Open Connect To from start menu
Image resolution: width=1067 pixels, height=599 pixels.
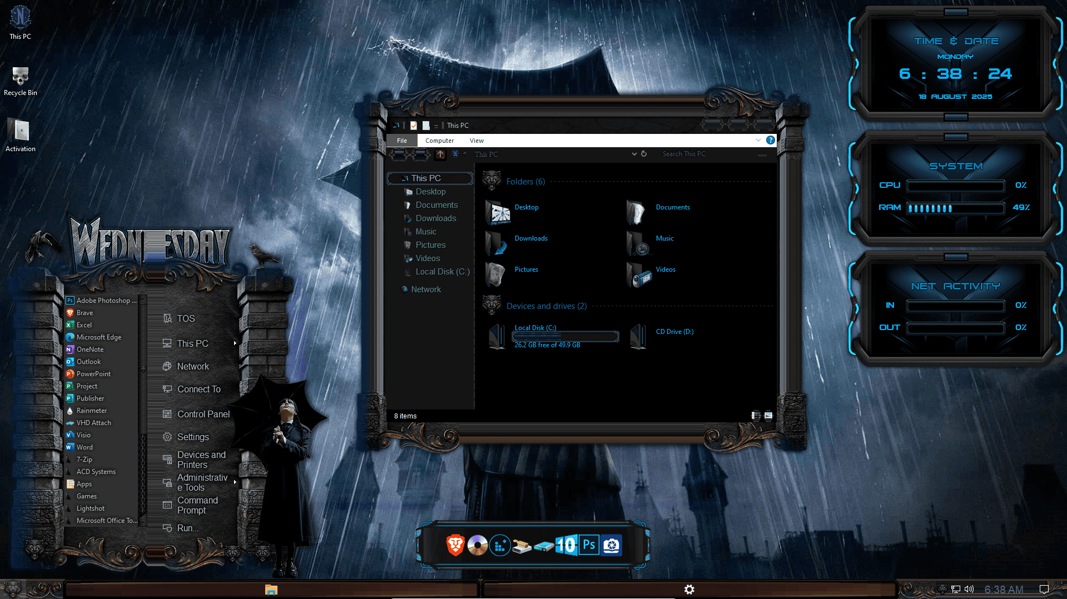point(198,389)
